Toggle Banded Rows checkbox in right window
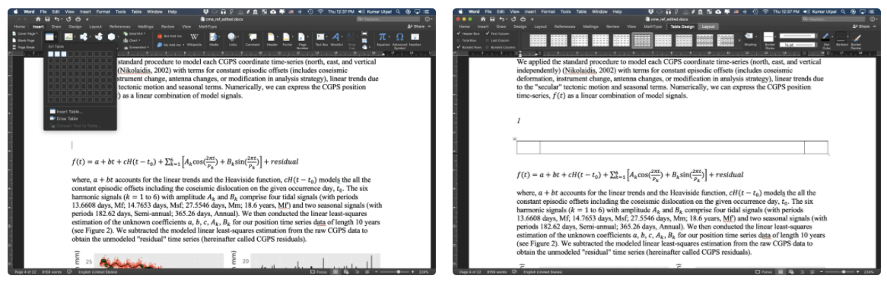The width and height of the screenshot is (887, 282). click(459, 47)
